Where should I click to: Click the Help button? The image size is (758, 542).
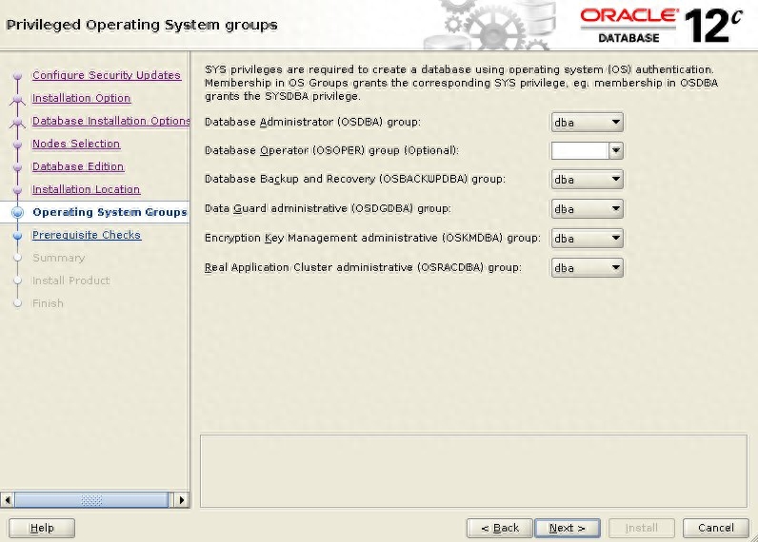[42, 528]
